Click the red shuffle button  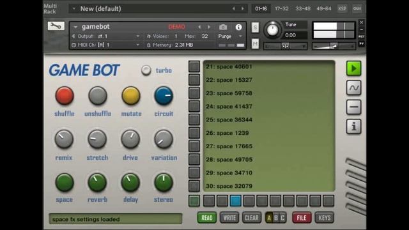coord(65,96)
